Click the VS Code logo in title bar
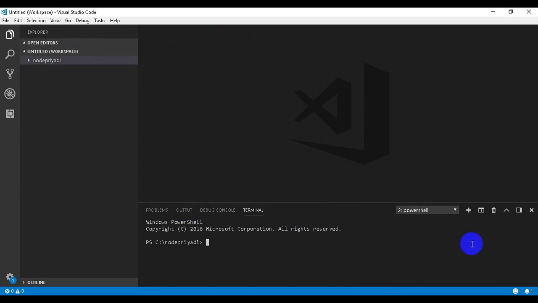 [x=4, y=12]
